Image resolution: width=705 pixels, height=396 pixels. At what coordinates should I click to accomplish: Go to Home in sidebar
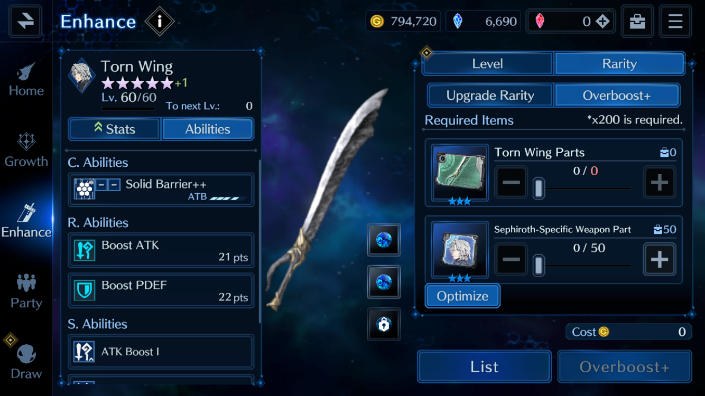[x=26, y=80]
